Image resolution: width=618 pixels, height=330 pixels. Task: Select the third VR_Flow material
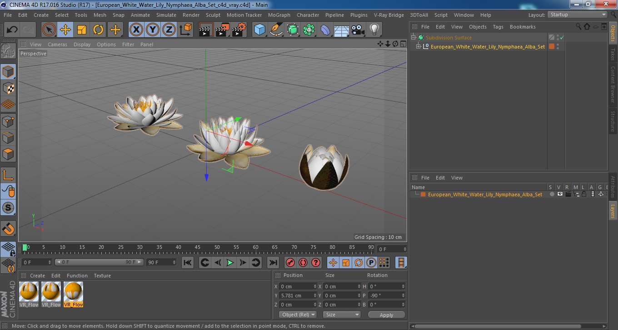73,294
